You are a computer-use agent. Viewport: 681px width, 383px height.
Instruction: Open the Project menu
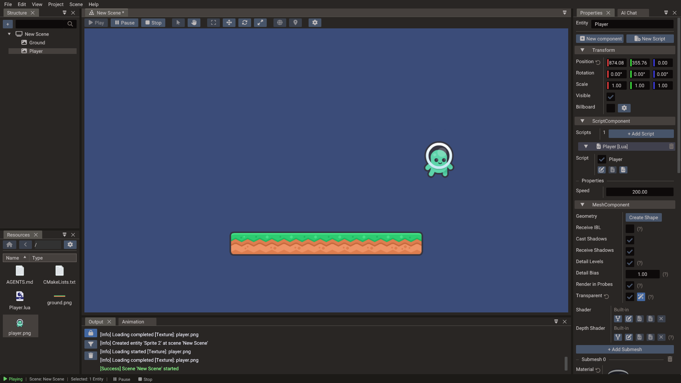[56, 4]
